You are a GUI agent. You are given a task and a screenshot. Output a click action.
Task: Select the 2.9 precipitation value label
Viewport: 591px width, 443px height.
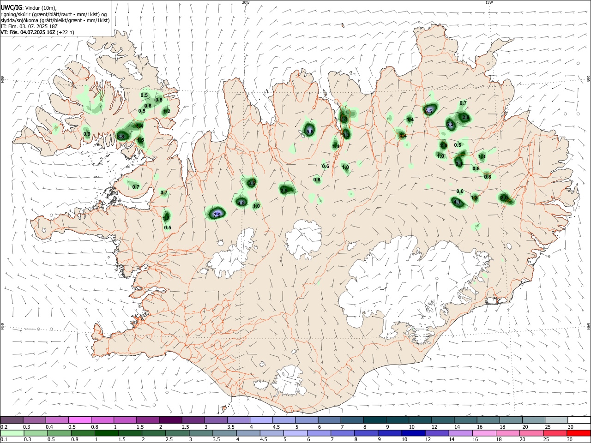pos(465,118)
